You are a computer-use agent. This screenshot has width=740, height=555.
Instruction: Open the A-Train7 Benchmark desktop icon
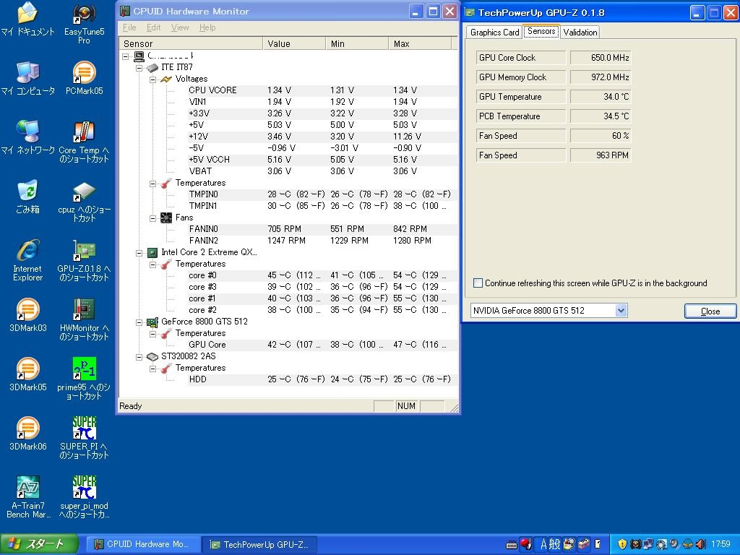27,489
